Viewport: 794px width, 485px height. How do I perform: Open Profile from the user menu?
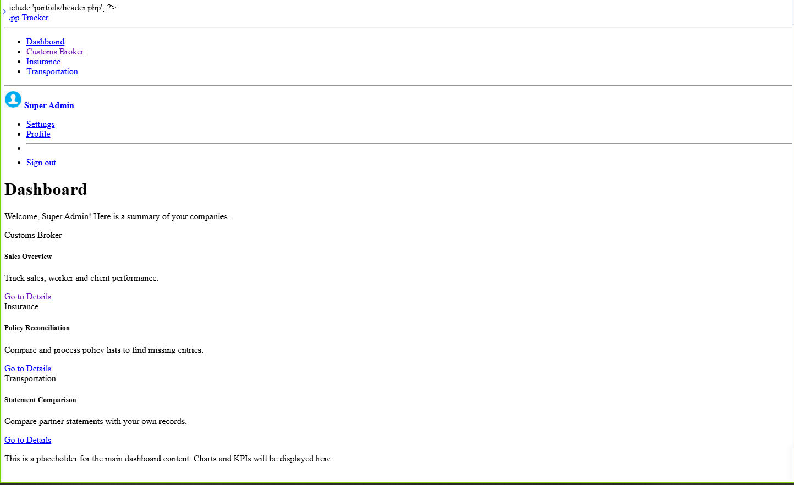[38, 134]
